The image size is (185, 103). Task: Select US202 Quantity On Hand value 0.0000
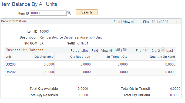point(170,72)
